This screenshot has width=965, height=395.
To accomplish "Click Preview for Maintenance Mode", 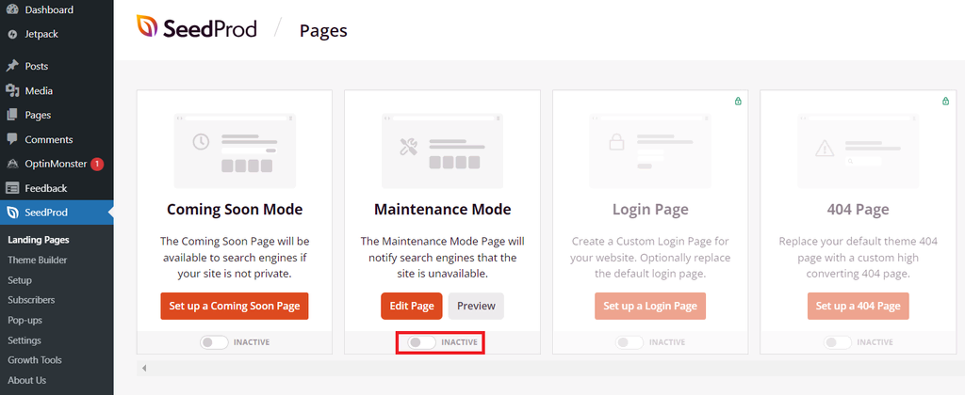I will (x=476, y=306).
